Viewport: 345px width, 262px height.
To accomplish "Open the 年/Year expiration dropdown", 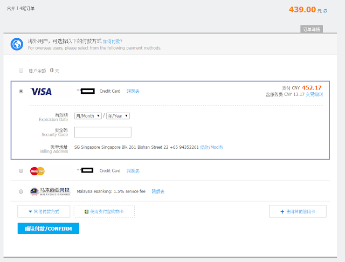I will [118, 116].
